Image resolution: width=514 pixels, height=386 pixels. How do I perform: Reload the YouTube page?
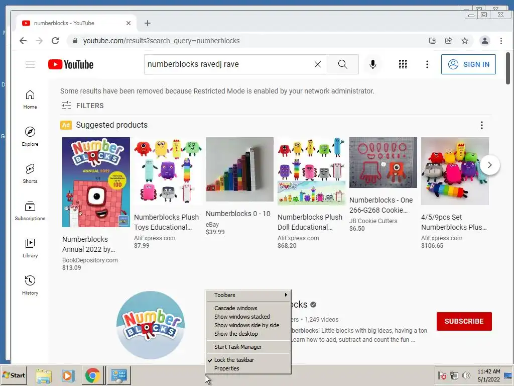55,41
